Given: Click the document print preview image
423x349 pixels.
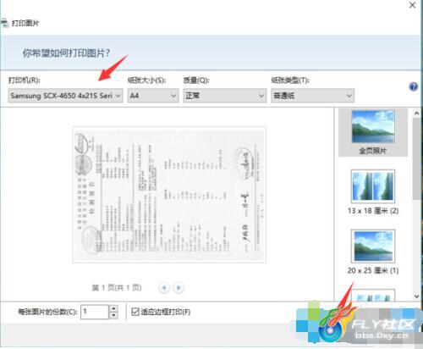Looking at the screenshot, I should pos(169,195).
